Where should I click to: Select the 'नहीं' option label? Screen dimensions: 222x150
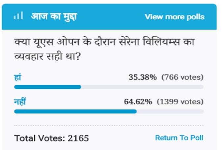click(20, 102)
